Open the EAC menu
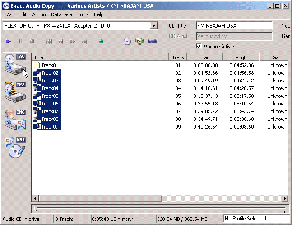Image resolution: width=292 pixels, height=225 pixels. 9,14
